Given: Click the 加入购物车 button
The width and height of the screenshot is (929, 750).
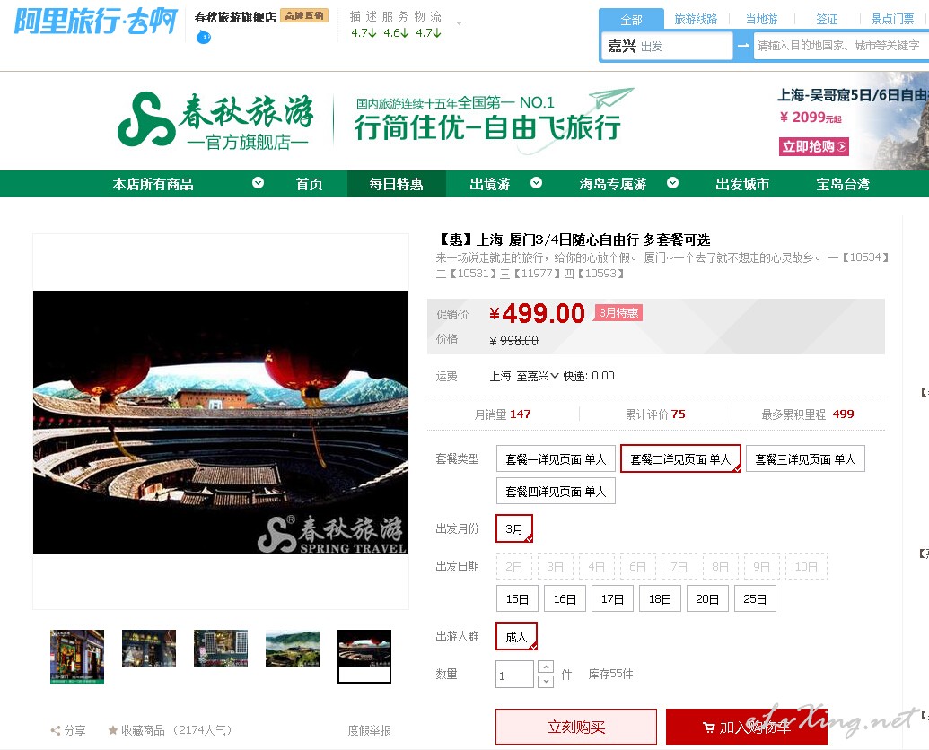Looking at the screenshot, I should coord(747,727).
